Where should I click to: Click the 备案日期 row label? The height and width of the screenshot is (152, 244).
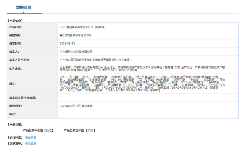[x=16, y=44]
